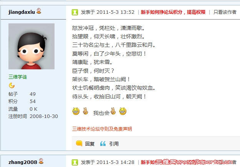This screenshot has width=240, height=167.
Task: Open jiangdaxiu's avatar picture
Action: [31, 46]
